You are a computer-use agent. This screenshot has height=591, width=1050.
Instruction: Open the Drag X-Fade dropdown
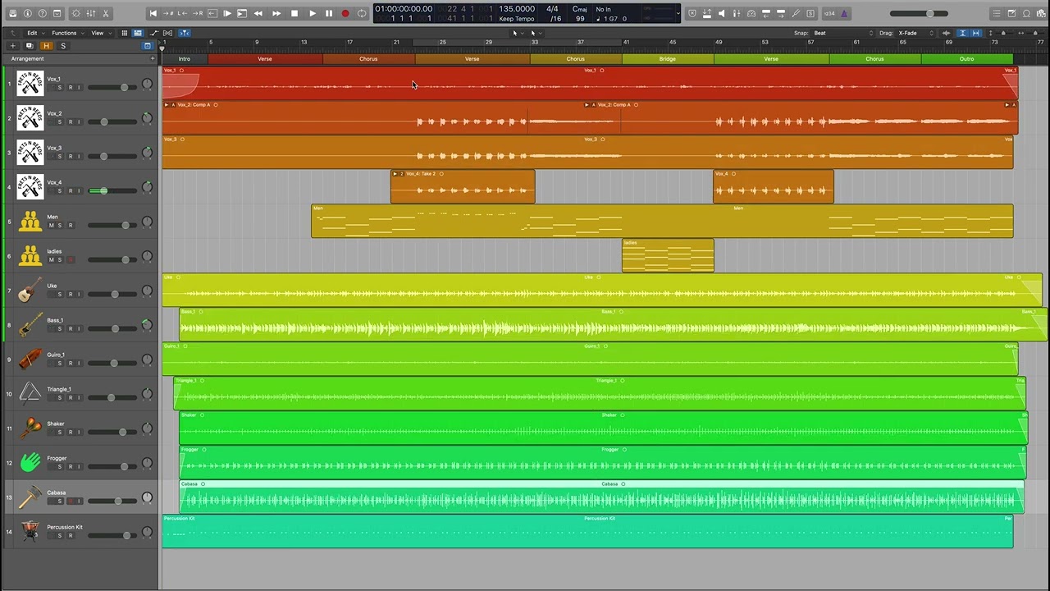click(916, 33)
